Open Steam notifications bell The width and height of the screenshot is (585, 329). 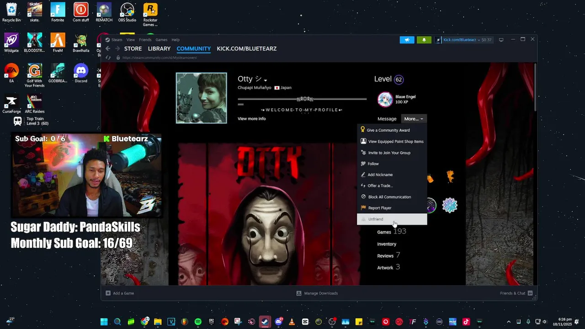(x=424, y=40)
